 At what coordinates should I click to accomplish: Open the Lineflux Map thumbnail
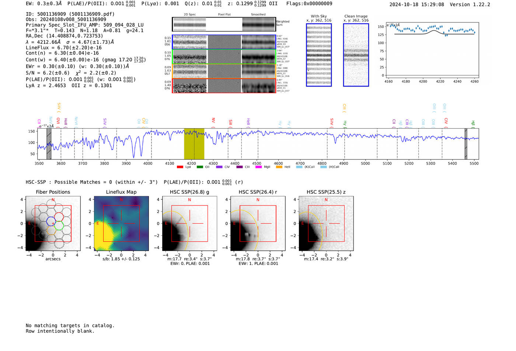(x=121, y=224)
